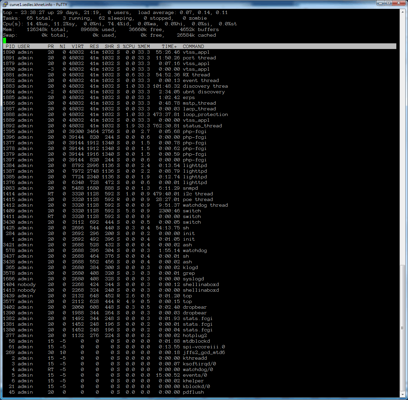
Task: Click the PuTTY icon in the title bar
Action: pos(5,4)
